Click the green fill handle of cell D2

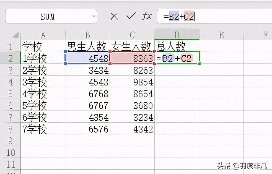click(x=199, y=63)
